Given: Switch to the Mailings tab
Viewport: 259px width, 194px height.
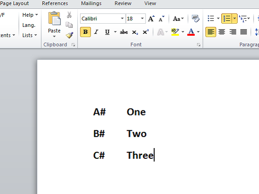Looking at the screenshot, I should 91,3.
